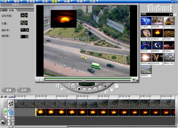Screen dimensions: 178x128
Task: Expand the 位置 dropdown arrow
Action: point(26,23)
